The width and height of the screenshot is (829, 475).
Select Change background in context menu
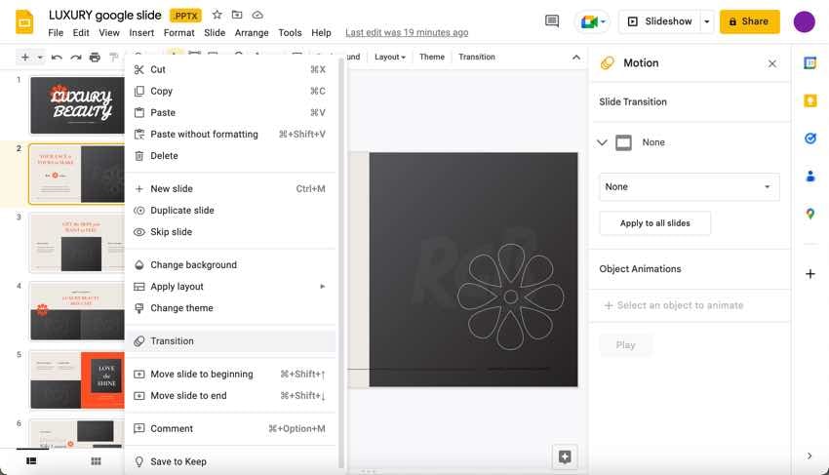coord(193,265)
